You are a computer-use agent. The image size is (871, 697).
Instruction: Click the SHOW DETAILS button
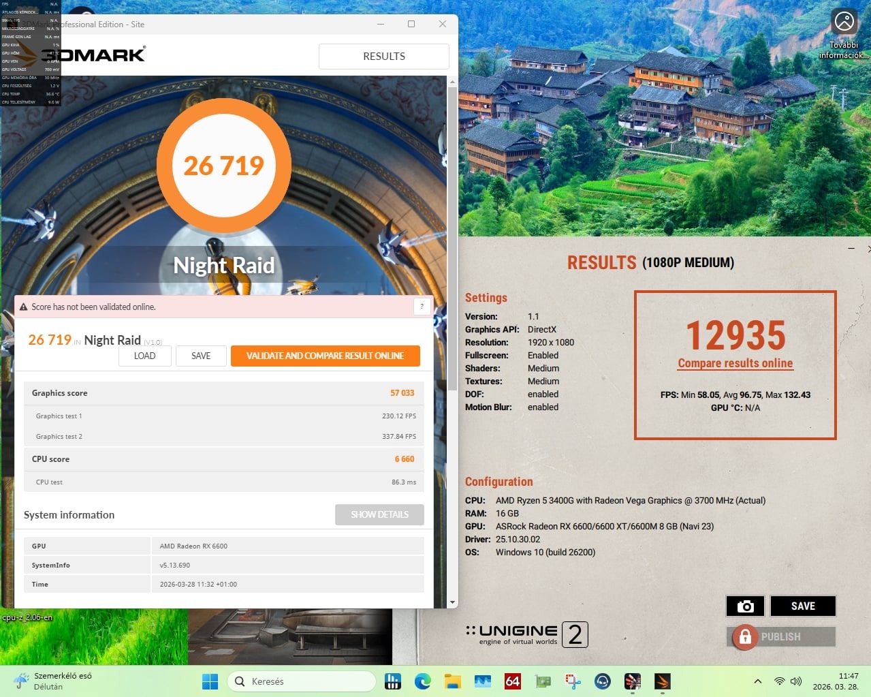(x=379, y=514)
